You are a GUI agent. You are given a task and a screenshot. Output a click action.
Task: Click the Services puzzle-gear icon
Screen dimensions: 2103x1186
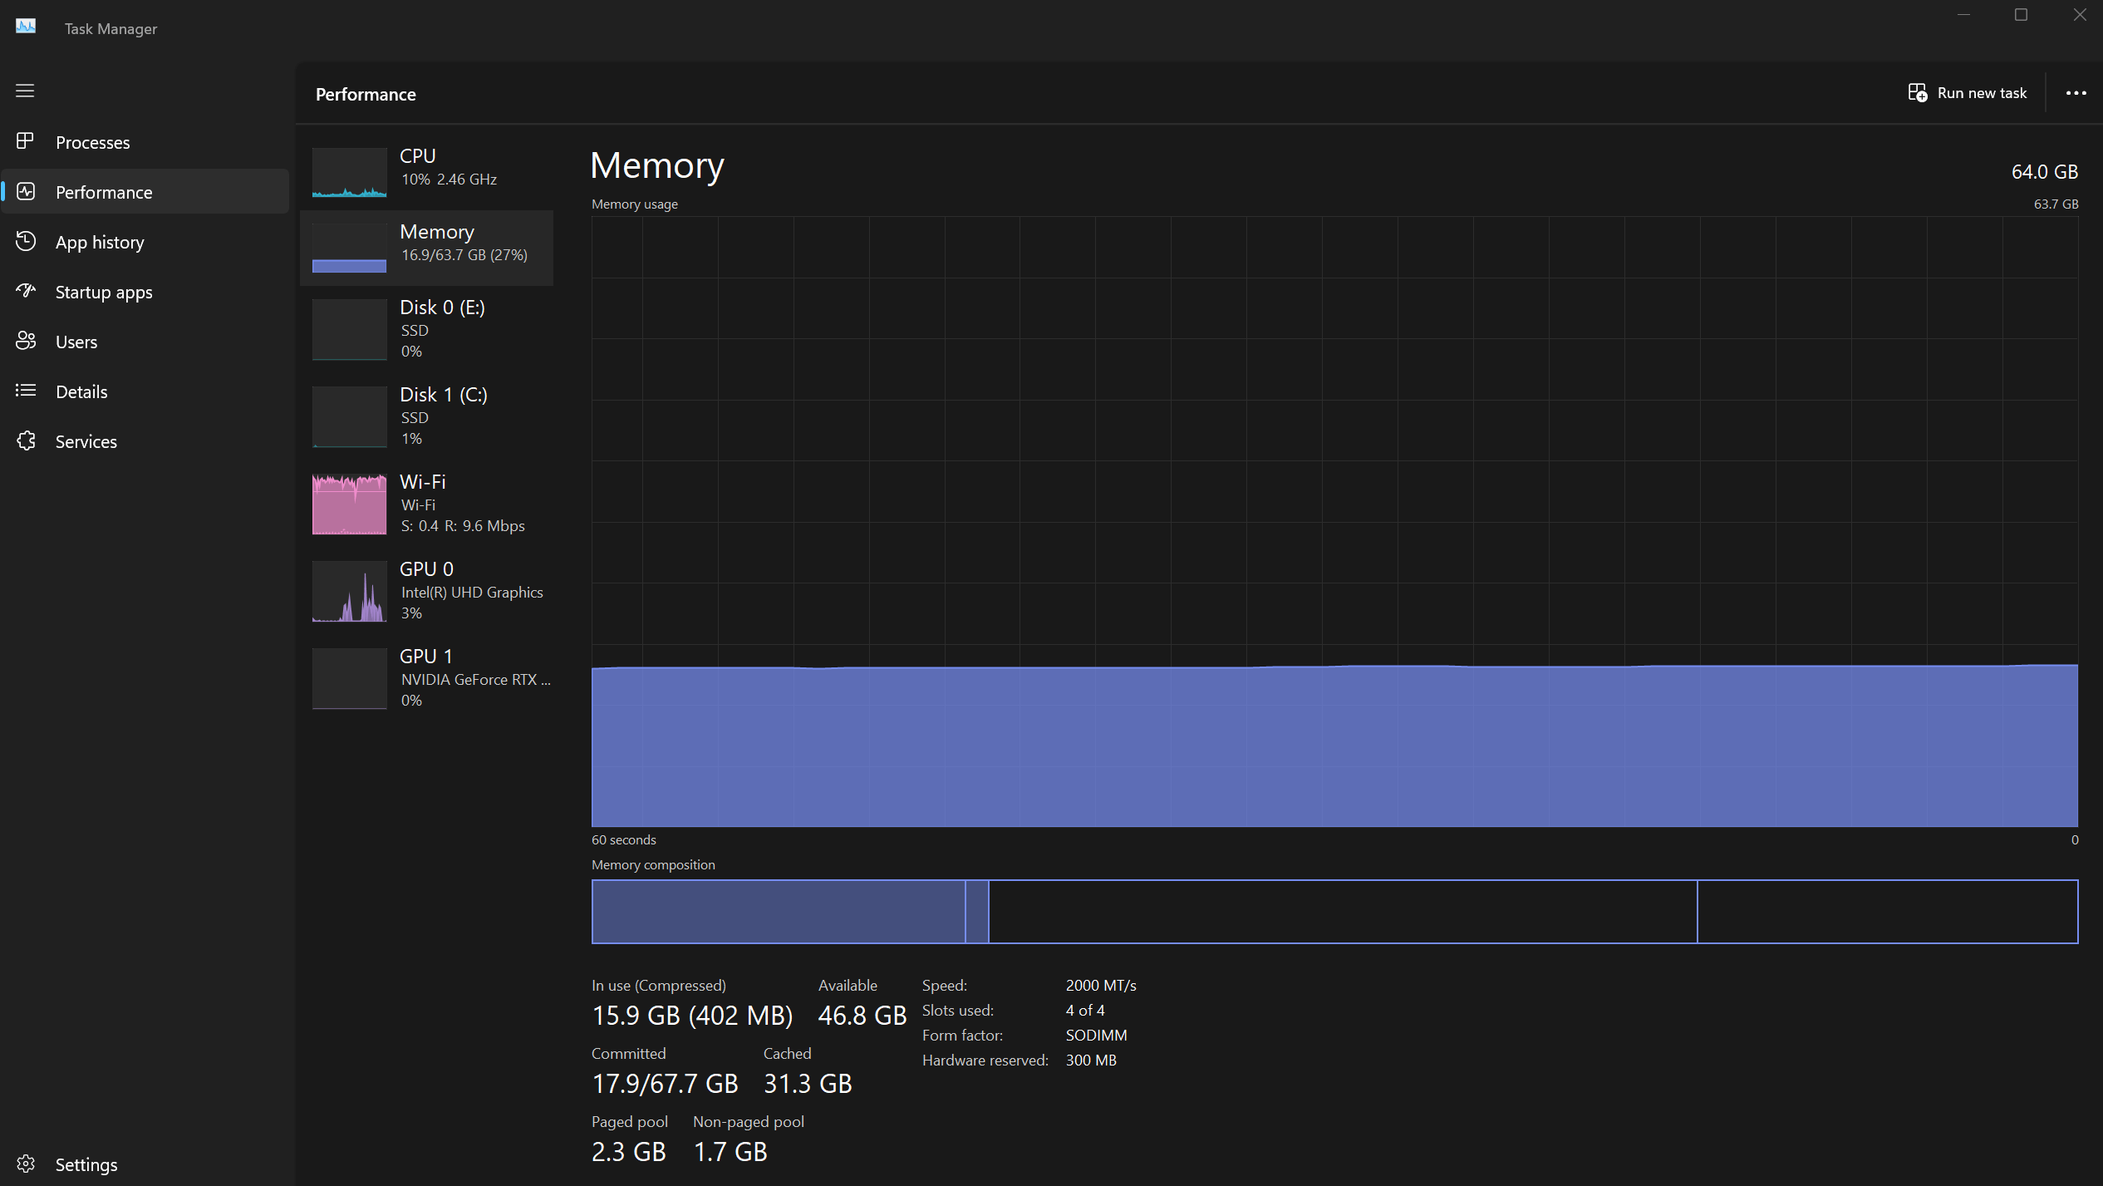[x=25, y=440]
